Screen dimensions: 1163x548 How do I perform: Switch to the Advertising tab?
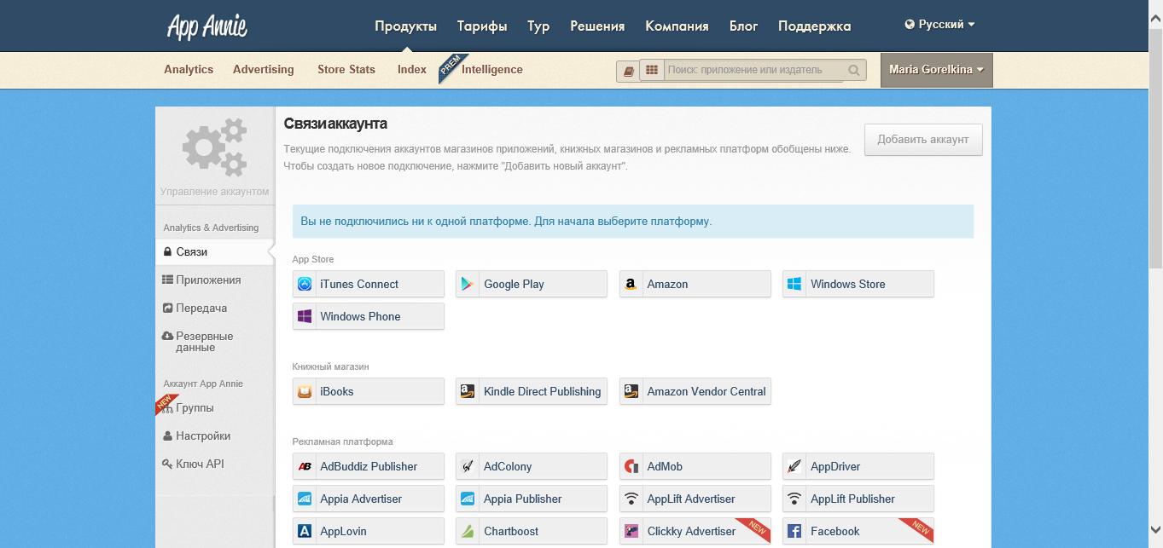pyautogui.click(x=264, y=70)
